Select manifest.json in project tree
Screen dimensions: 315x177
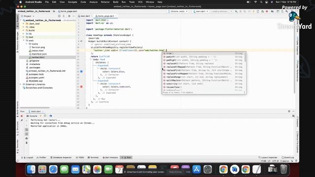pos(39,54)
